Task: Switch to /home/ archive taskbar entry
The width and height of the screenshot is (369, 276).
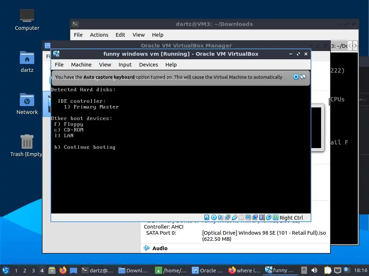Action: (171, 270)
